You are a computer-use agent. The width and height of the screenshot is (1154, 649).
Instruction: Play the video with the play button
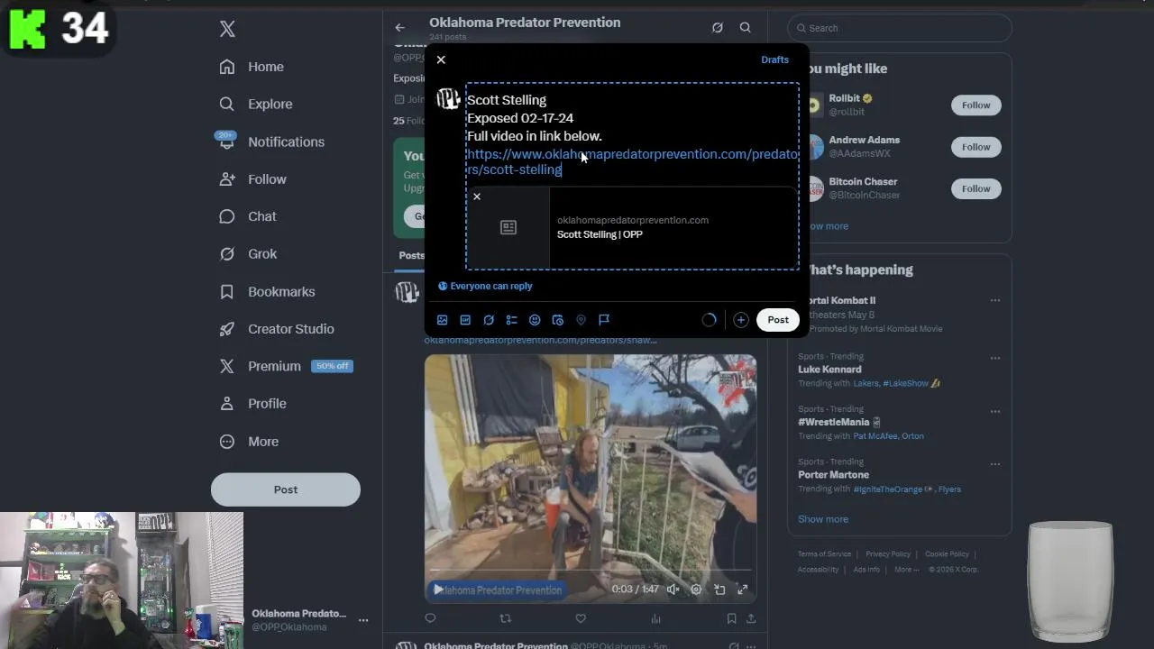tap(438, 590)
